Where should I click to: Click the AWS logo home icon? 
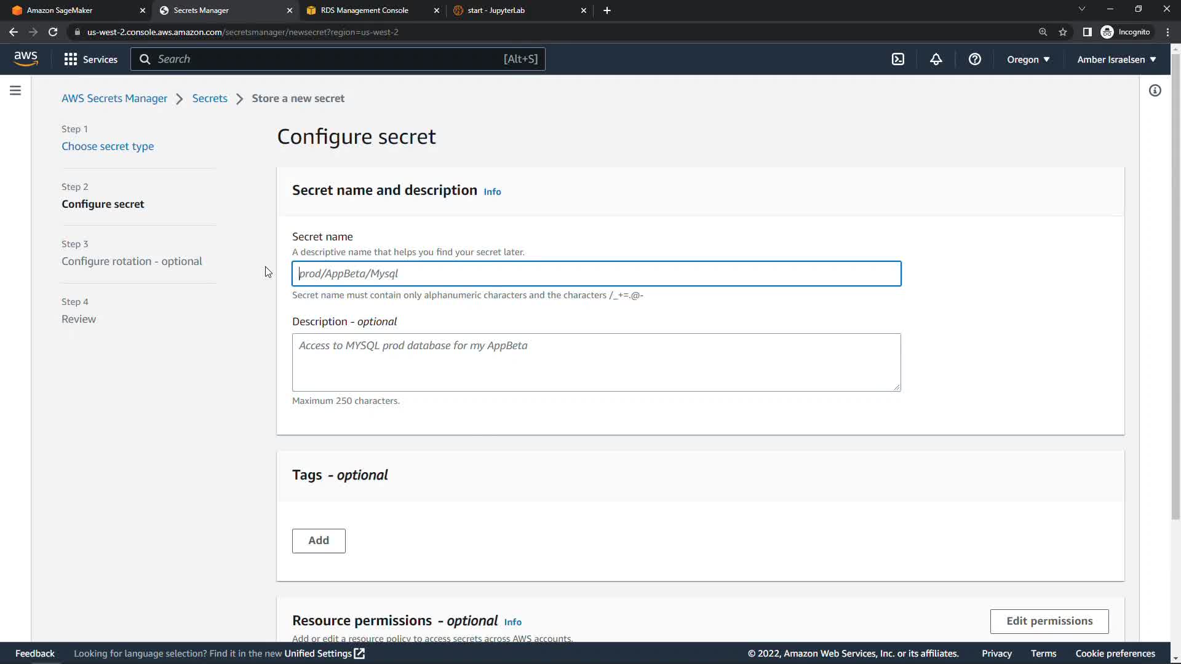click(26, 58)
